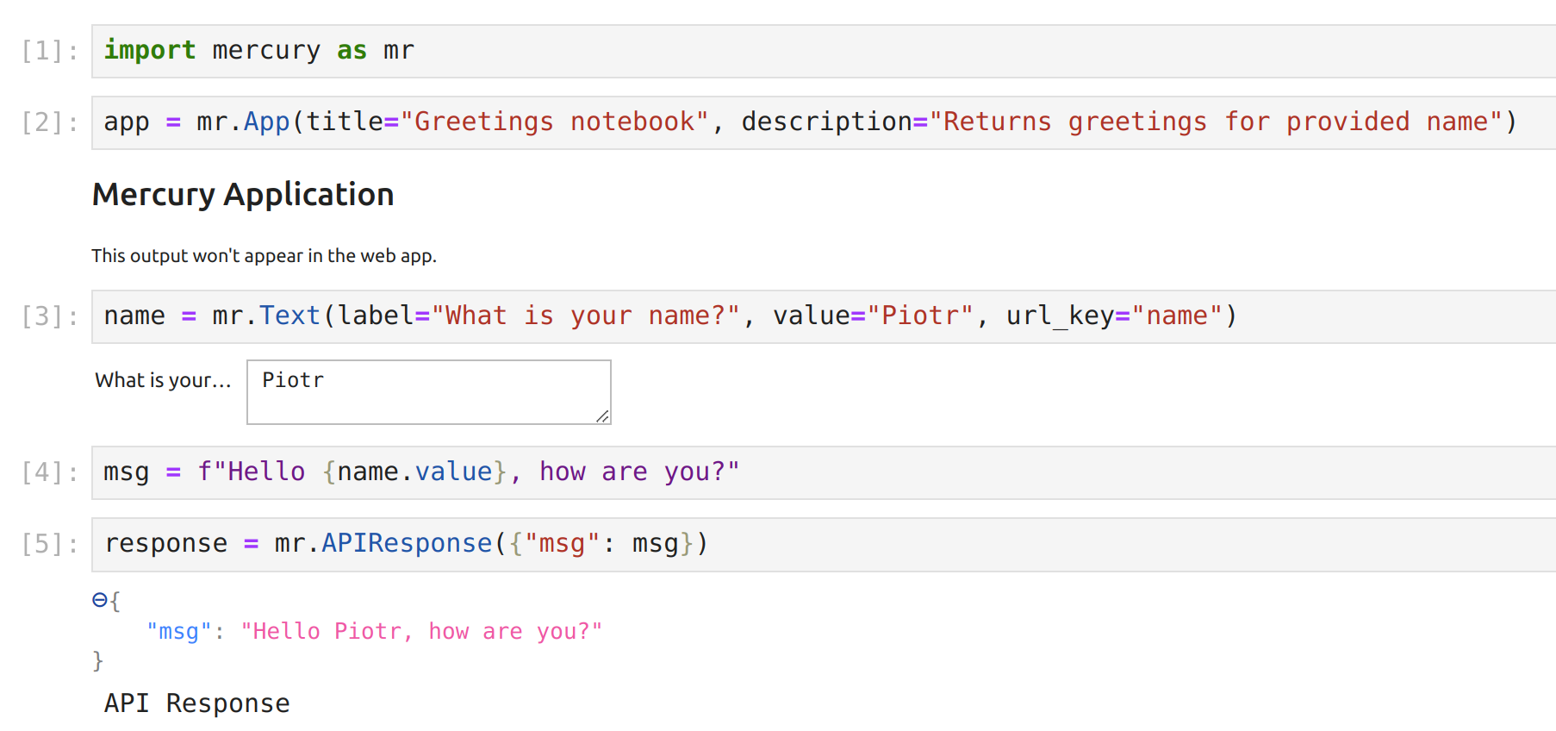This screenshot has width=1556, height=731.
Task: Click the mr.Text name code cell
Action: click(x=824, y=316)
